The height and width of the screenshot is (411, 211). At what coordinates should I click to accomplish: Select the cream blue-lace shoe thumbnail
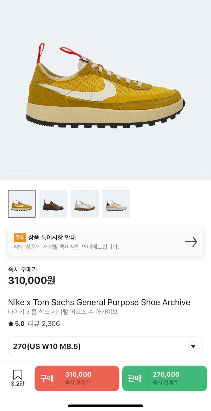pyautogui.click(x=85, y=204)
